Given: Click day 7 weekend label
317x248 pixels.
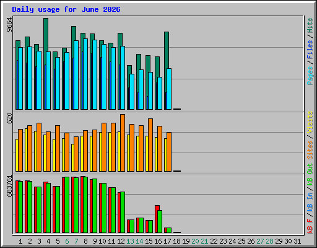Looking at the screenshot, I should pyautogui.click(x=76, y=241).
